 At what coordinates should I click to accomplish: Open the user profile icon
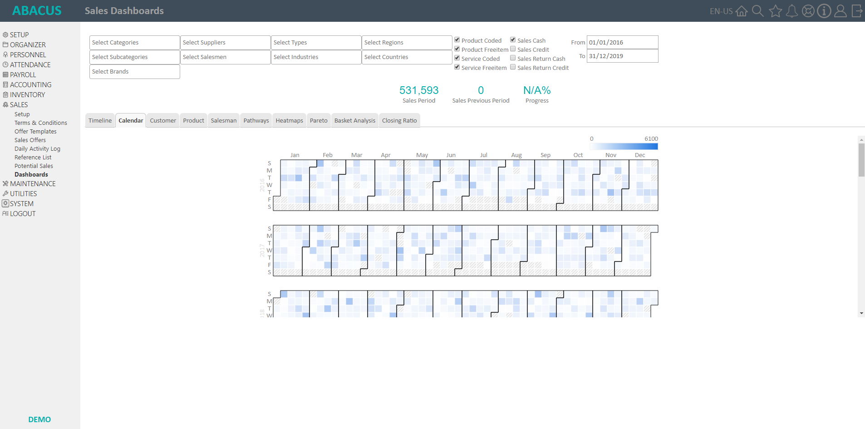[840, 11]
